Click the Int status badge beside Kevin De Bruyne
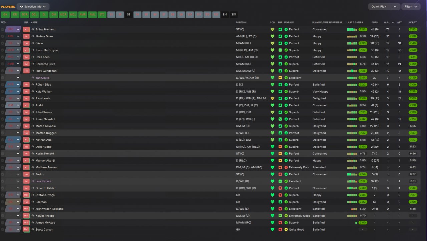The height and width of the screenshot is (241, 427). click(x=26, y=50)
